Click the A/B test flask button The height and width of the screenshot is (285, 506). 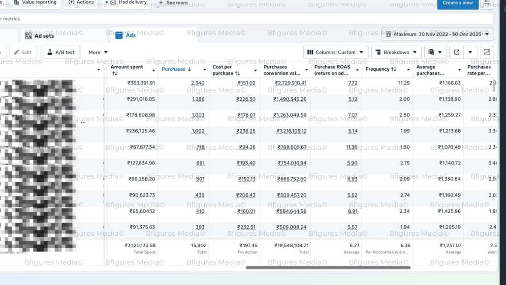coord(61,52)
